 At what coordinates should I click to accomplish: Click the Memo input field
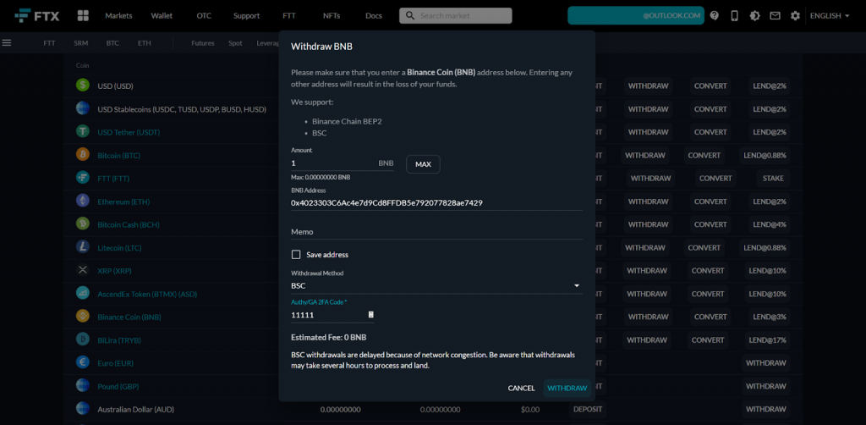tap(436, 232)
